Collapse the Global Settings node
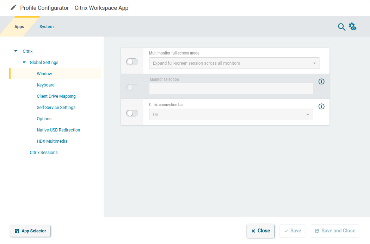Viewport: 370px width, 244px height. [x=24, y=62]
